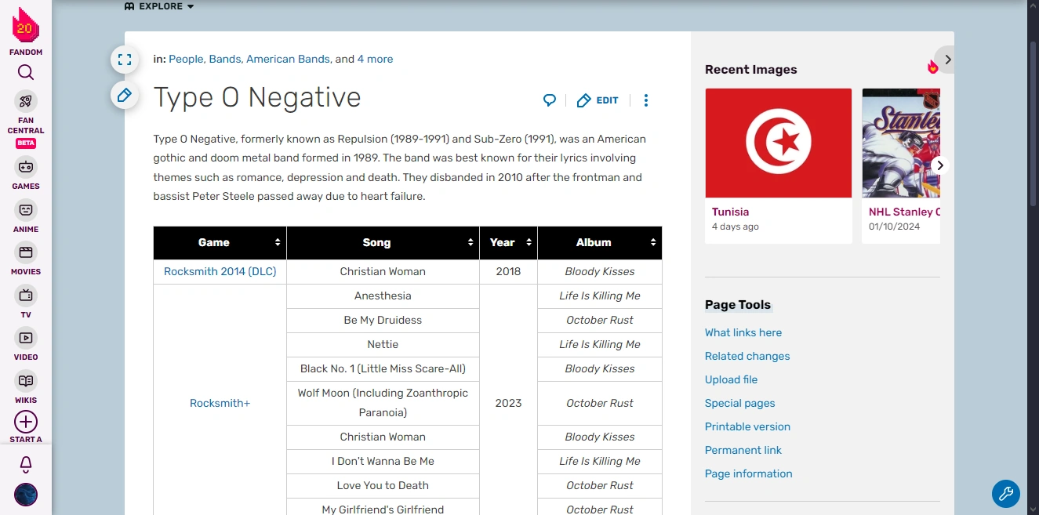Click the Start a Wiki plus icon
Screen dimensions: 1039x515
coord(26,422)
